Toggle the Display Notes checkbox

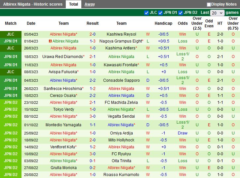click(x=209, y=4)
